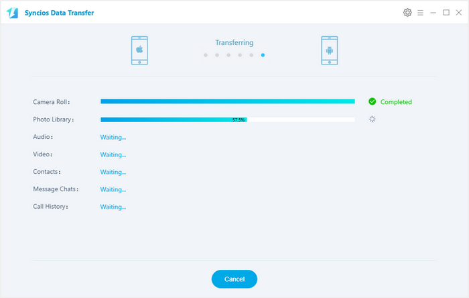Image resolution: width=469 pixels, height=298 pixels.
Task: Click Waiting status next to Video
Action: pos(113,155)
